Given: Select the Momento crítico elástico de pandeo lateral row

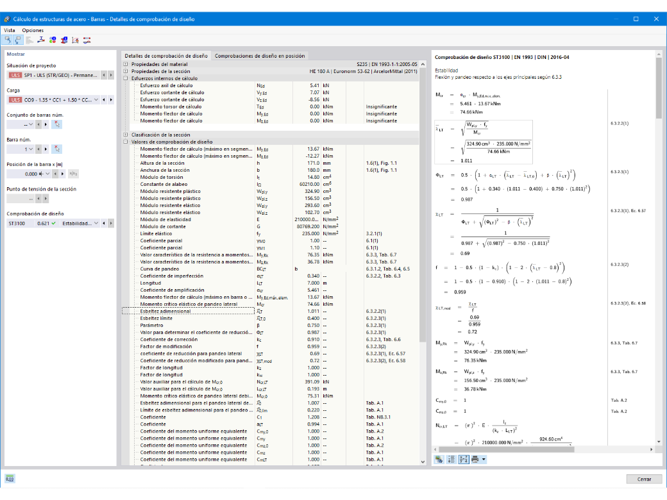Looking at the screenshot, I should coord(270,304).
